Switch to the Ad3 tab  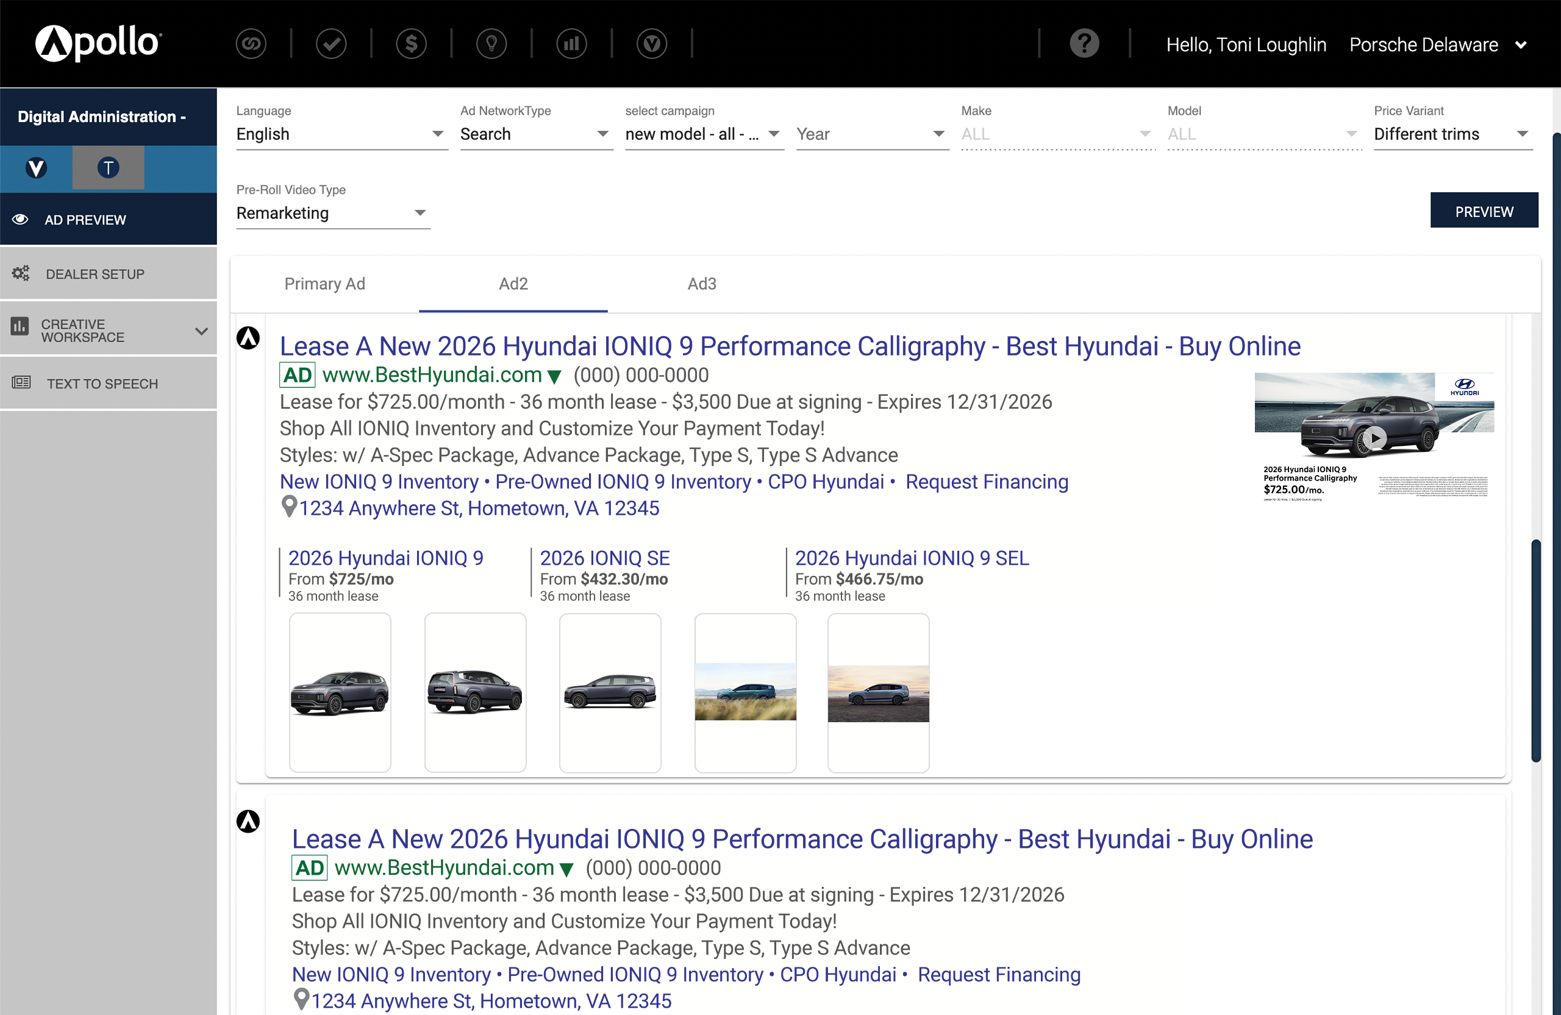click(701, 284)
